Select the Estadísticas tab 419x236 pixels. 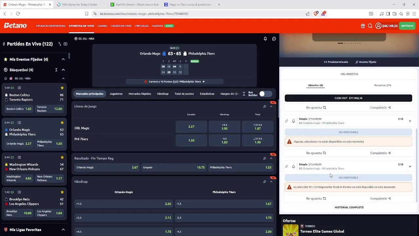[207, 94]
